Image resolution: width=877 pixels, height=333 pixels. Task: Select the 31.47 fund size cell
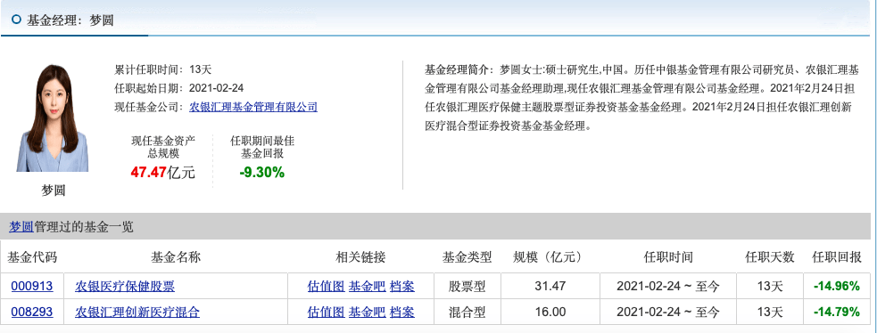pyautogui.click(x=550, y=286)
